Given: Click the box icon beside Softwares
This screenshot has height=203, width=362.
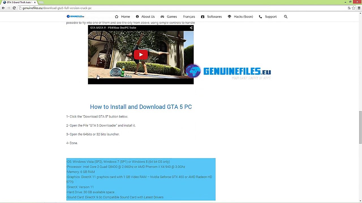Looking at the screenshot, I should coord(202,17).
